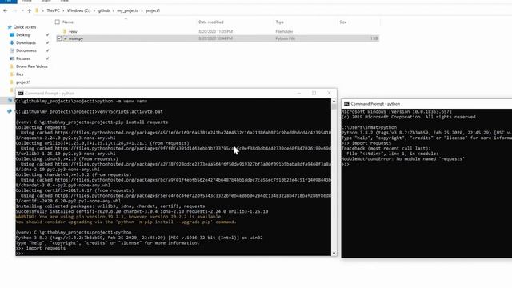Image resolution: width=512 pixels, height=288 pixels.
Task: Click the venv folder name
Action: click(73, 31)
